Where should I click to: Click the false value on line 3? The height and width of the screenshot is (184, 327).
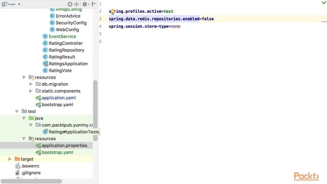(x=208, y=19)
